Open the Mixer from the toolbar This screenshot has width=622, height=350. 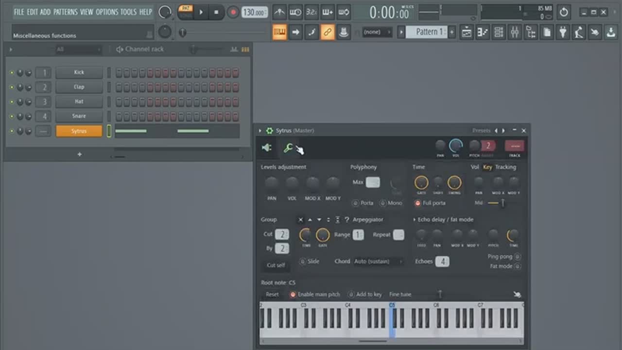tap(515, 33)
